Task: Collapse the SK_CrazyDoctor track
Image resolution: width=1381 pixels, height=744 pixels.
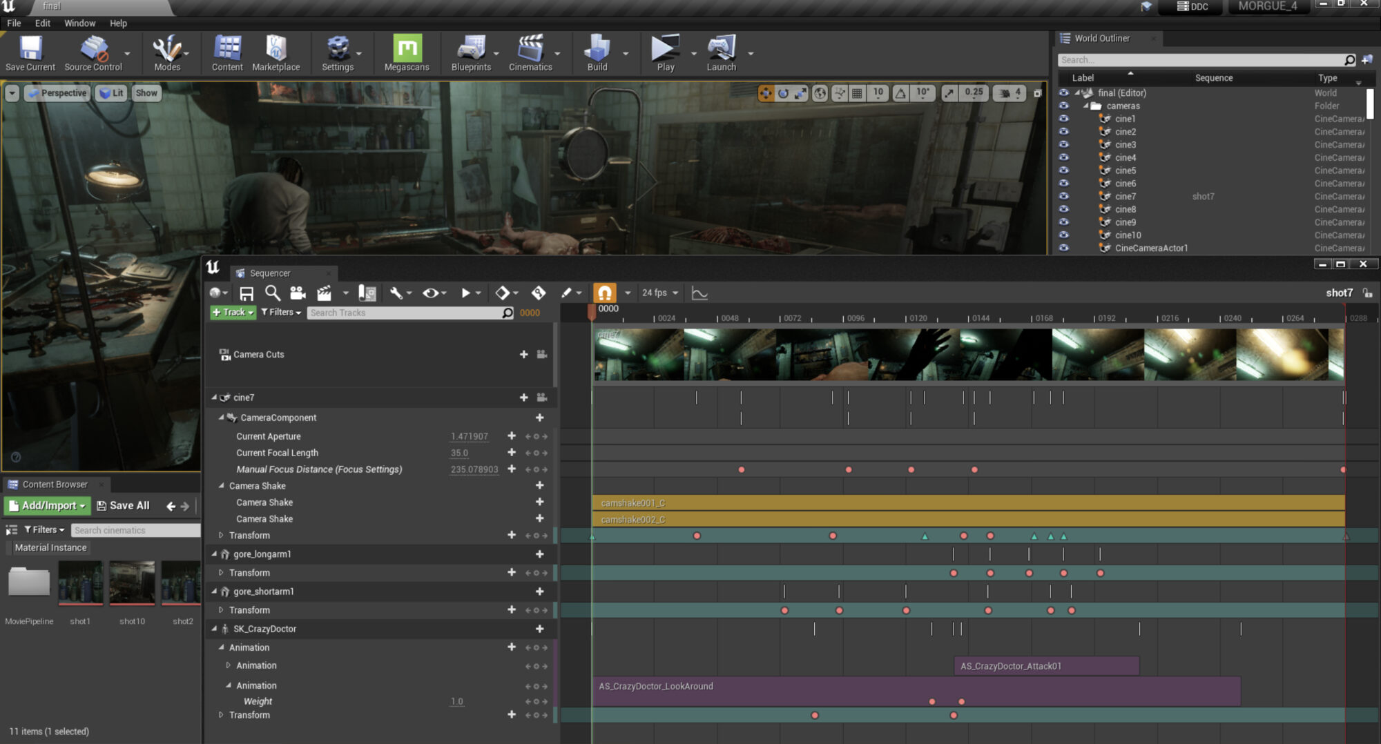Action: (214, 629)
